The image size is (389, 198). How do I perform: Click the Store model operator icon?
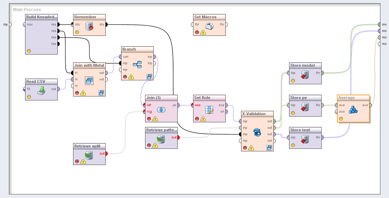[305, 75]
